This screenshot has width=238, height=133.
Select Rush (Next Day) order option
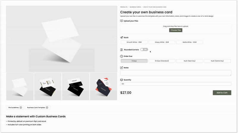(190, 61)
